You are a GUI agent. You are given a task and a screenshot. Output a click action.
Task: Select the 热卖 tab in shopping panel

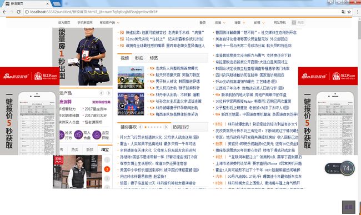click(x=74, y=149)
